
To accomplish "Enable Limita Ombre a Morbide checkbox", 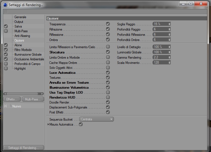I will [108, 57].
